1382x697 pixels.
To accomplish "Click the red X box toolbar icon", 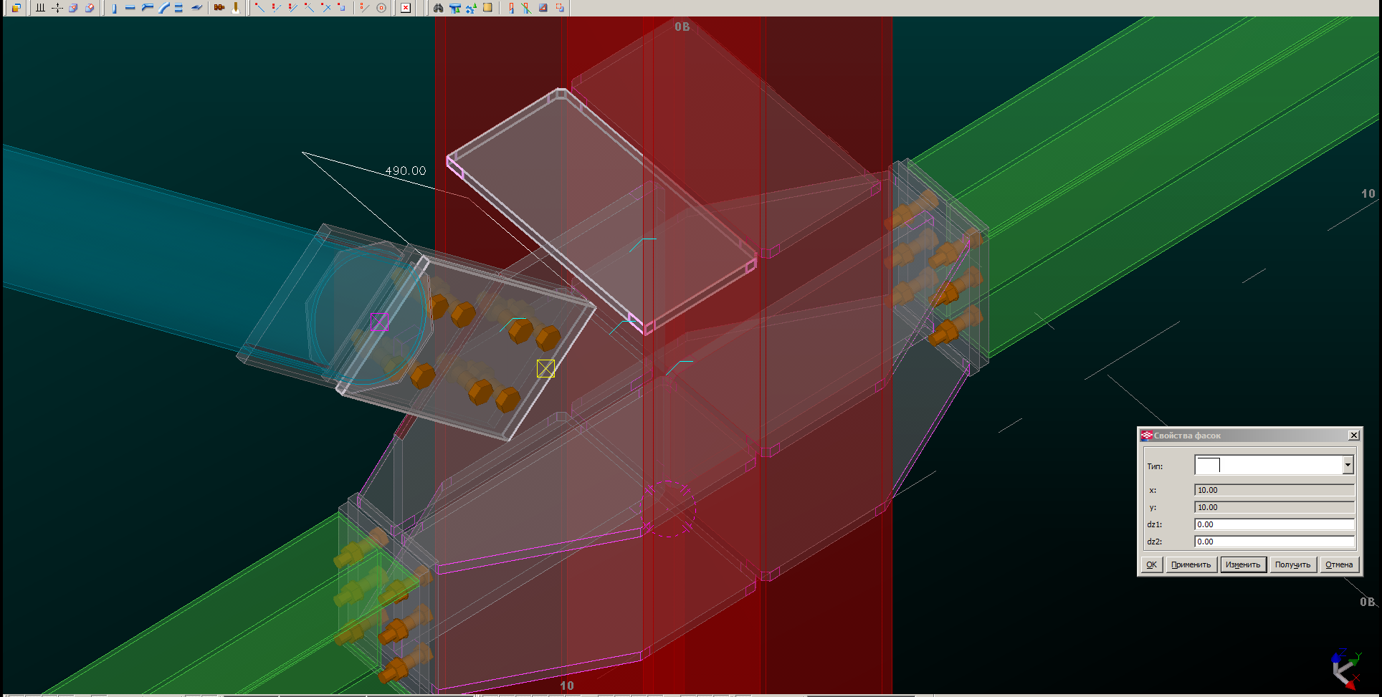I will [406, 8].
